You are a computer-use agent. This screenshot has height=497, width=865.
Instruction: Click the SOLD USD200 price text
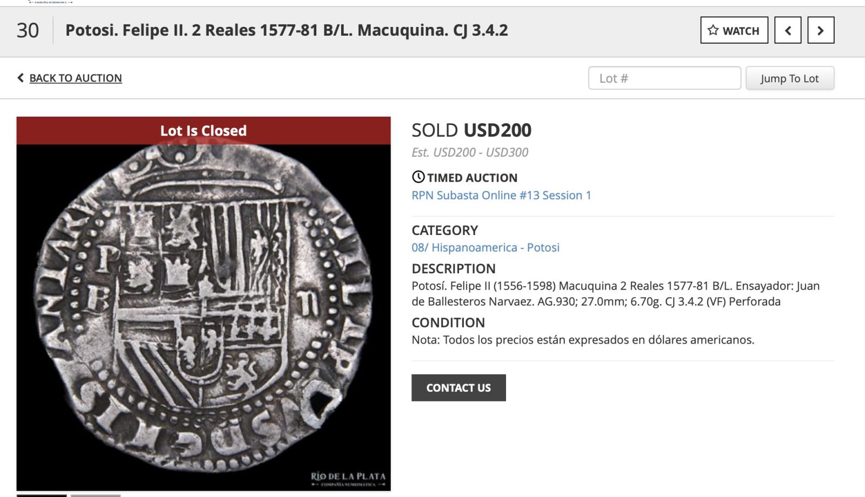tap(471, 130)
